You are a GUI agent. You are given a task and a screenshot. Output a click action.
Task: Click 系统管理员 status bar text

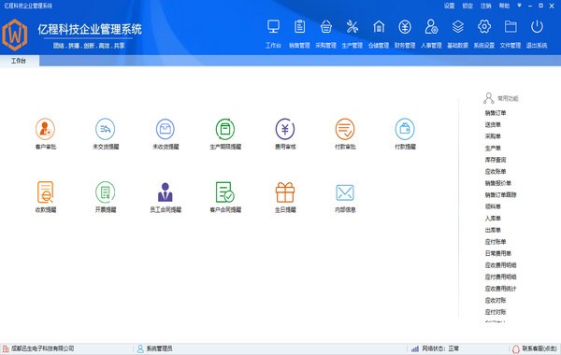pyautogui.click(x=159, y=348)
